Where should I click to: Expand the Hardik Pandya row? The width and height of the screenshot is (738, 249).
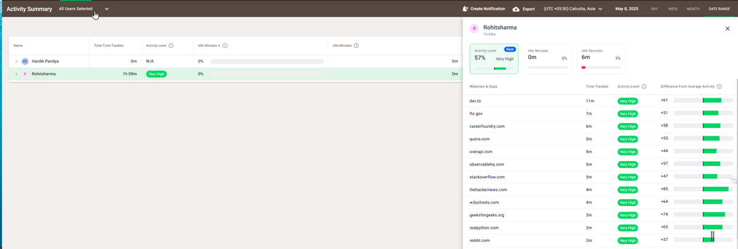click(x=17, y=61)
